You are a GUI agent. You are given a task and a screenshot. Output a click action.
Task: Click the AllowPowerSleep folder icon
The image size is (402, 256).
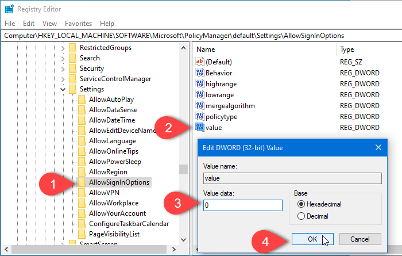click(x=82, y=162)
